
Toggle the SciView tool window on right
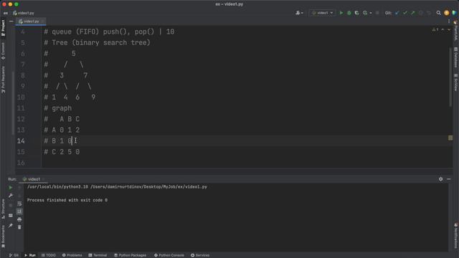click(456, 82)
